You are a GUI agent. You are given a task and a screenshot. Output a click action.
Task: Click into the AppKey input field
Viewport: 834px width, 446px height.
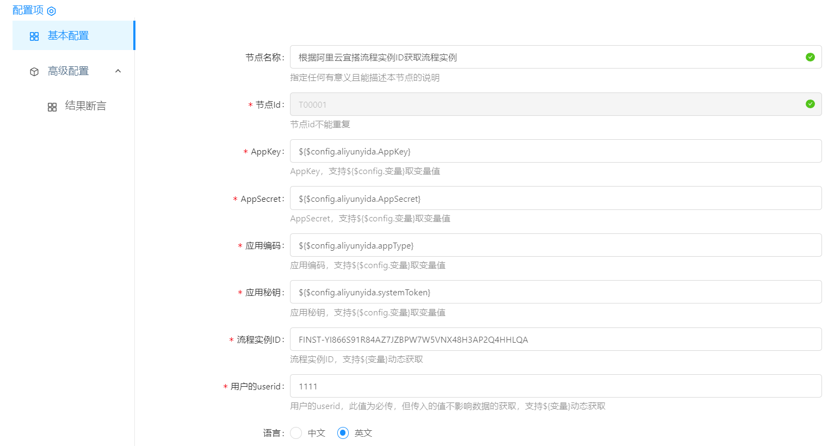coord(555,151)
